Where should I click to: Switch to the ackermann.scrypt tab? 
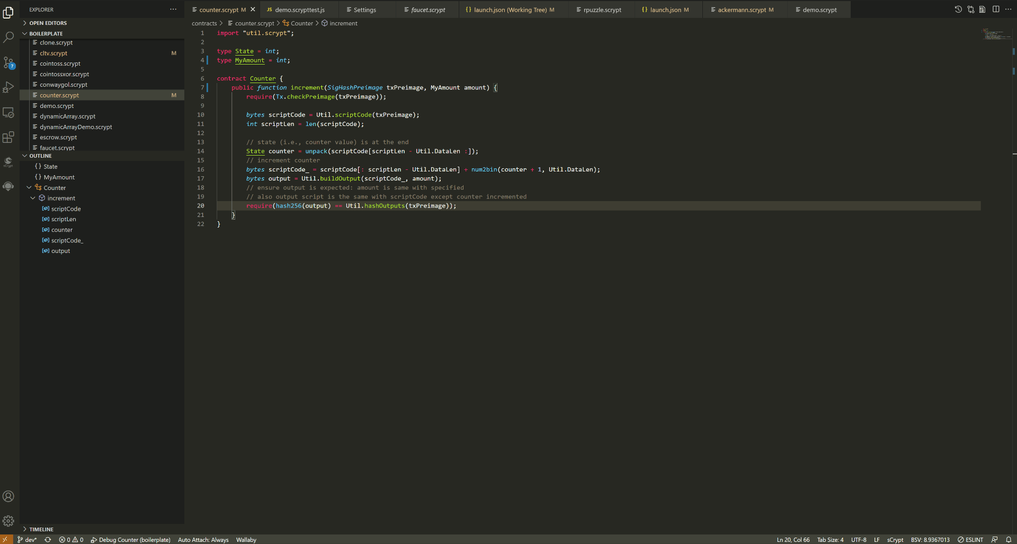(745, 10)
